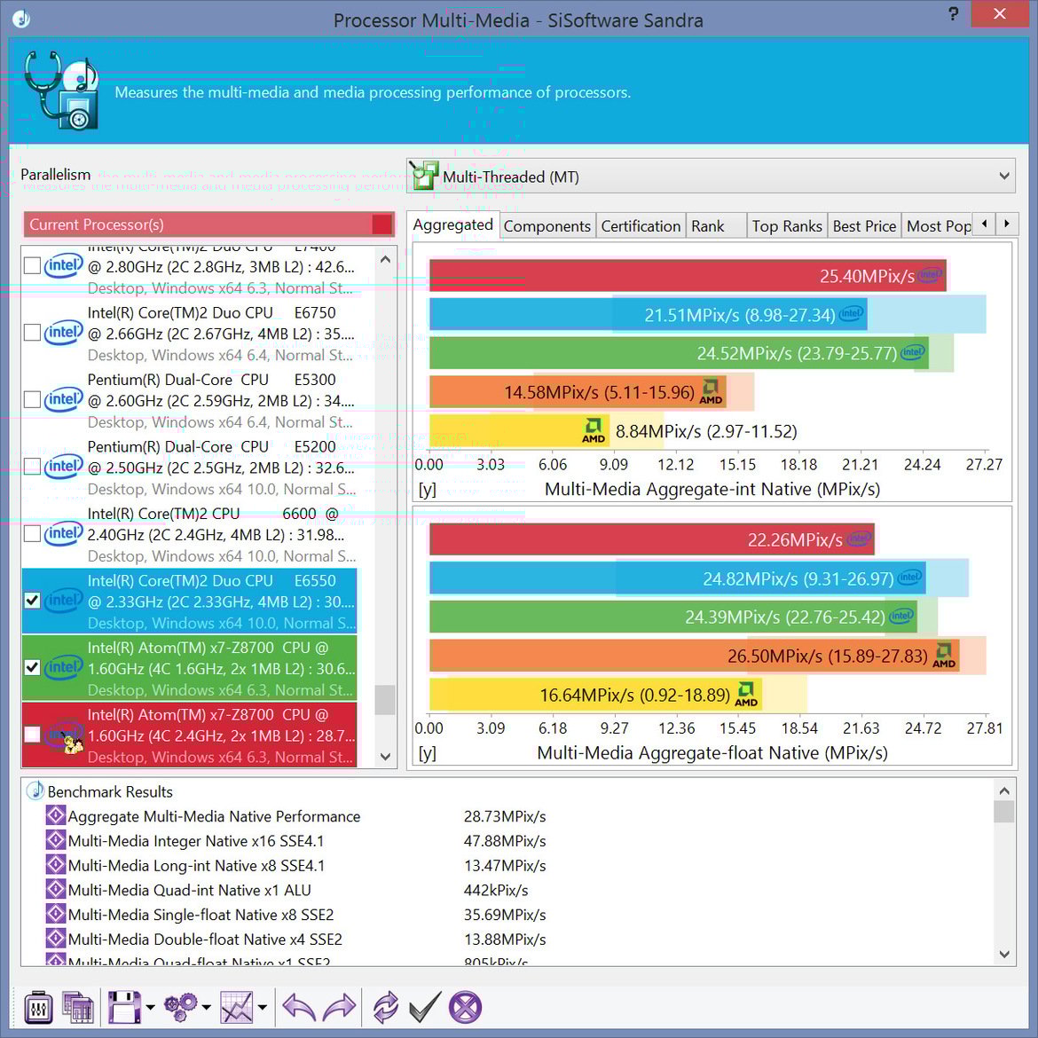Click the up arrow of processor list scrollbar
1038x1038 pixels.
(385, 260)
